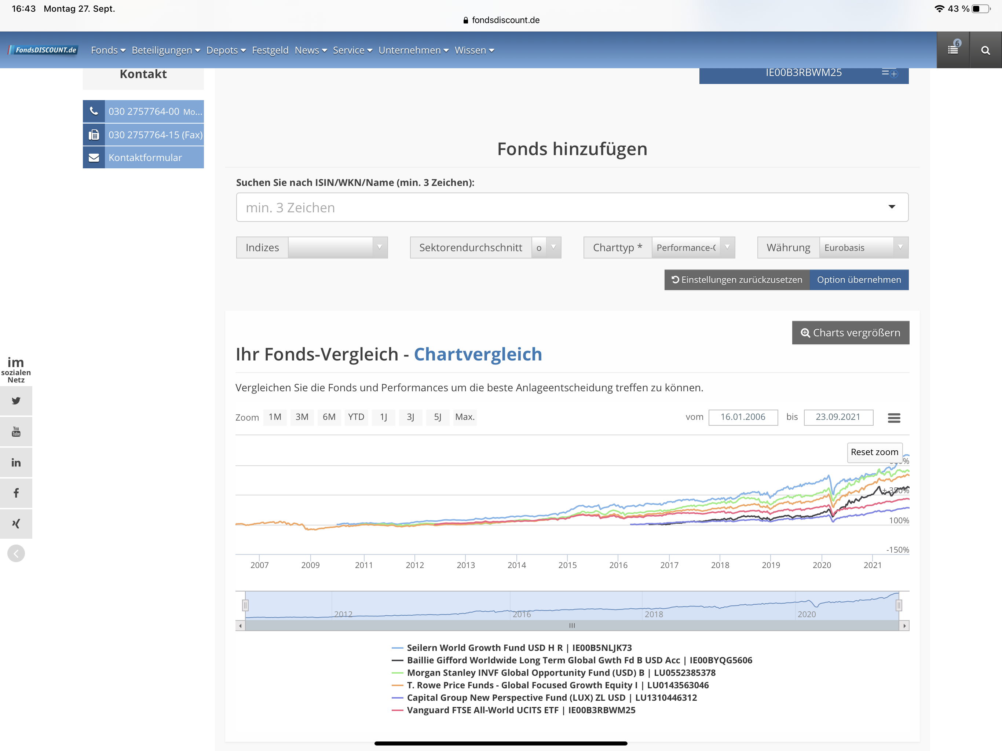Open the Depots navigation menu
The width and height of the screenshot is (1002, 751).
pyautogui.click(x=226, y=50)
